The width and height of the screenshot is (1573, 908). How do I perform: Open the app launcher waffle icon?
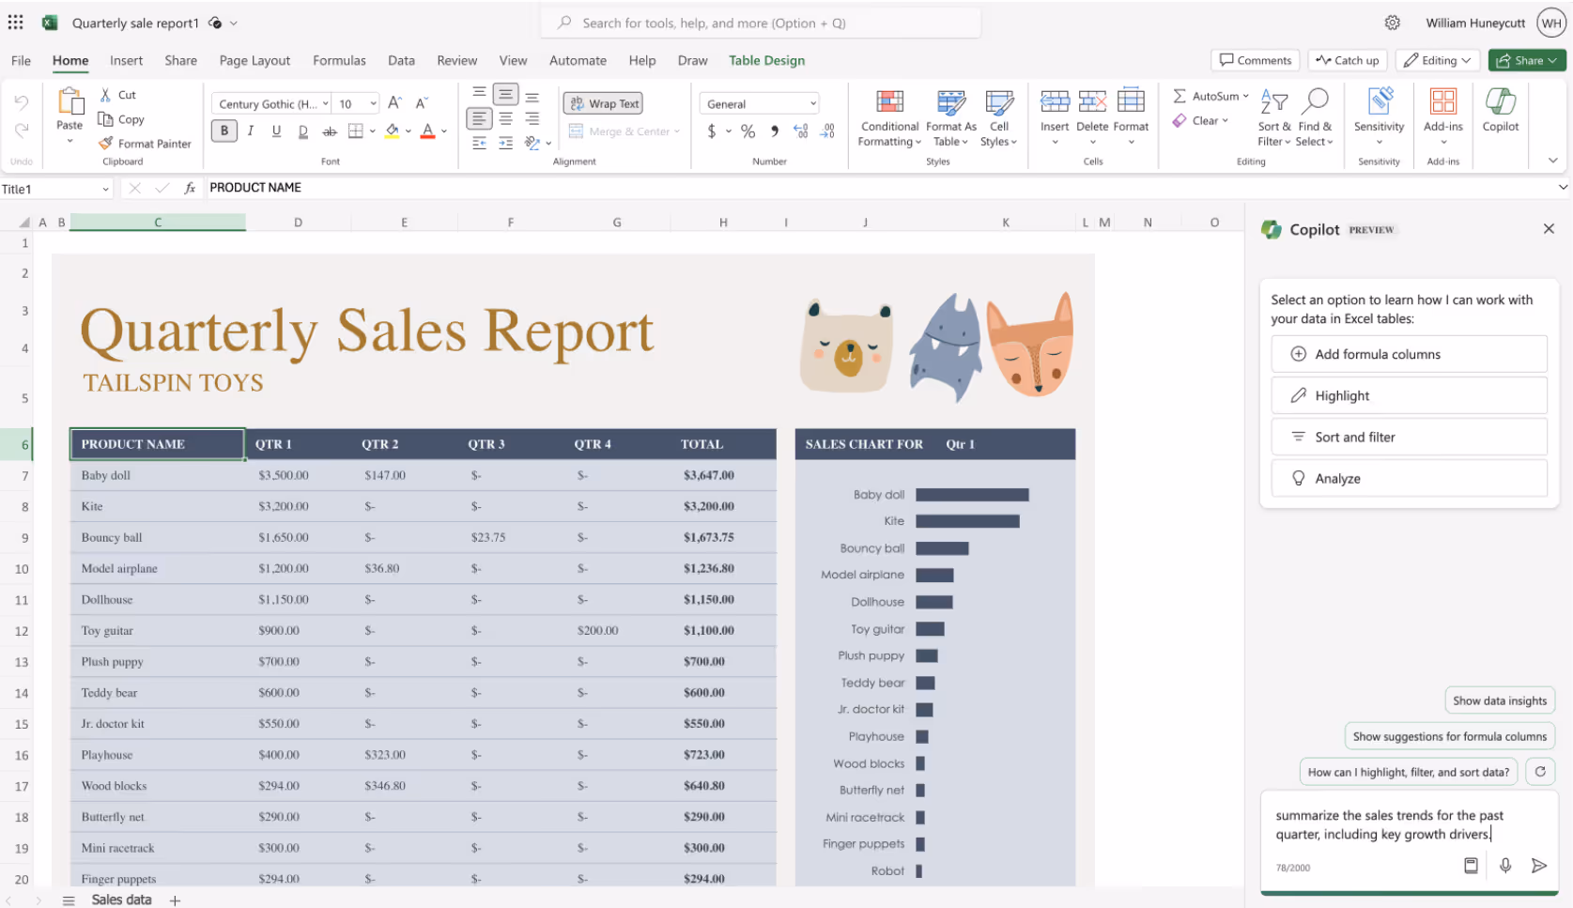tap(16, 23)
